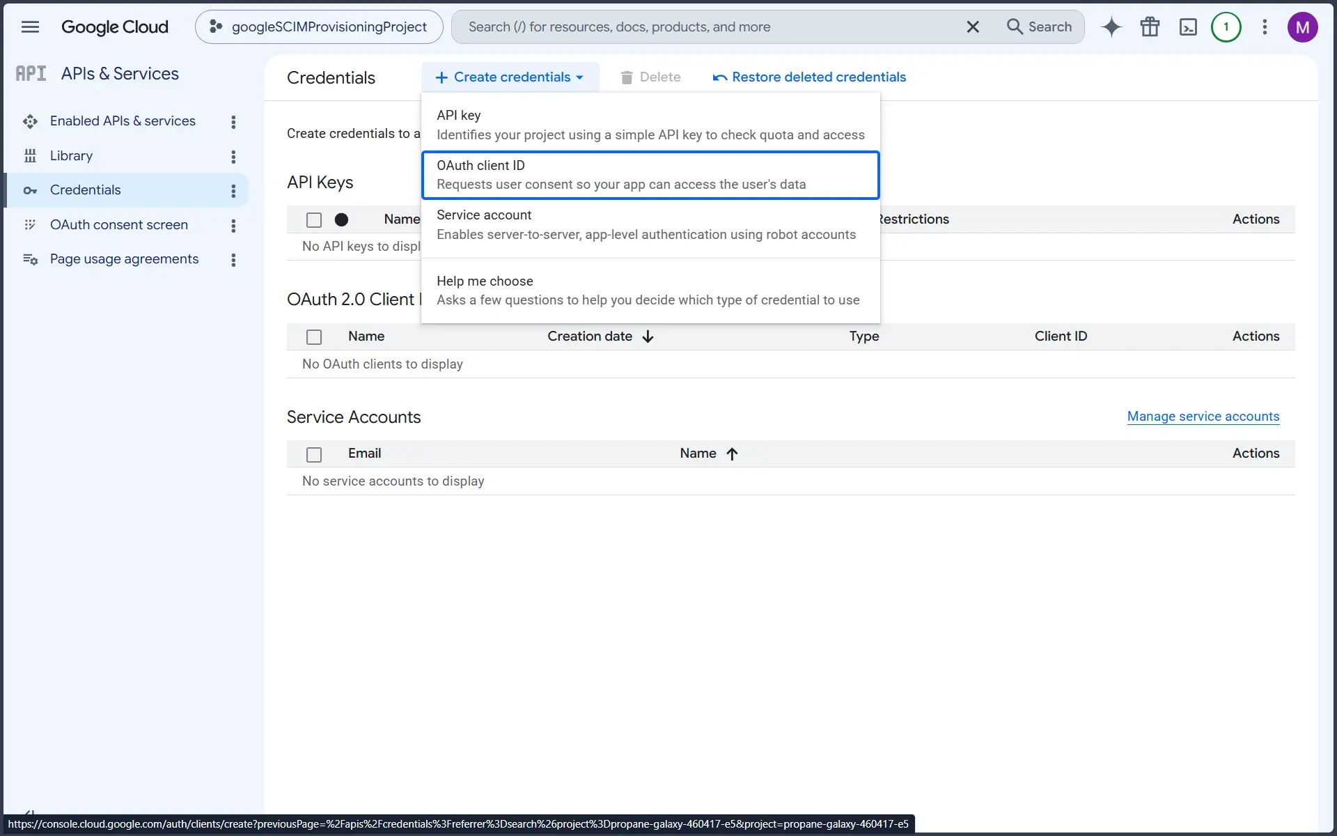Focus the resources search field
Screen dimensions: 1337x836
(x=710, y=27)
